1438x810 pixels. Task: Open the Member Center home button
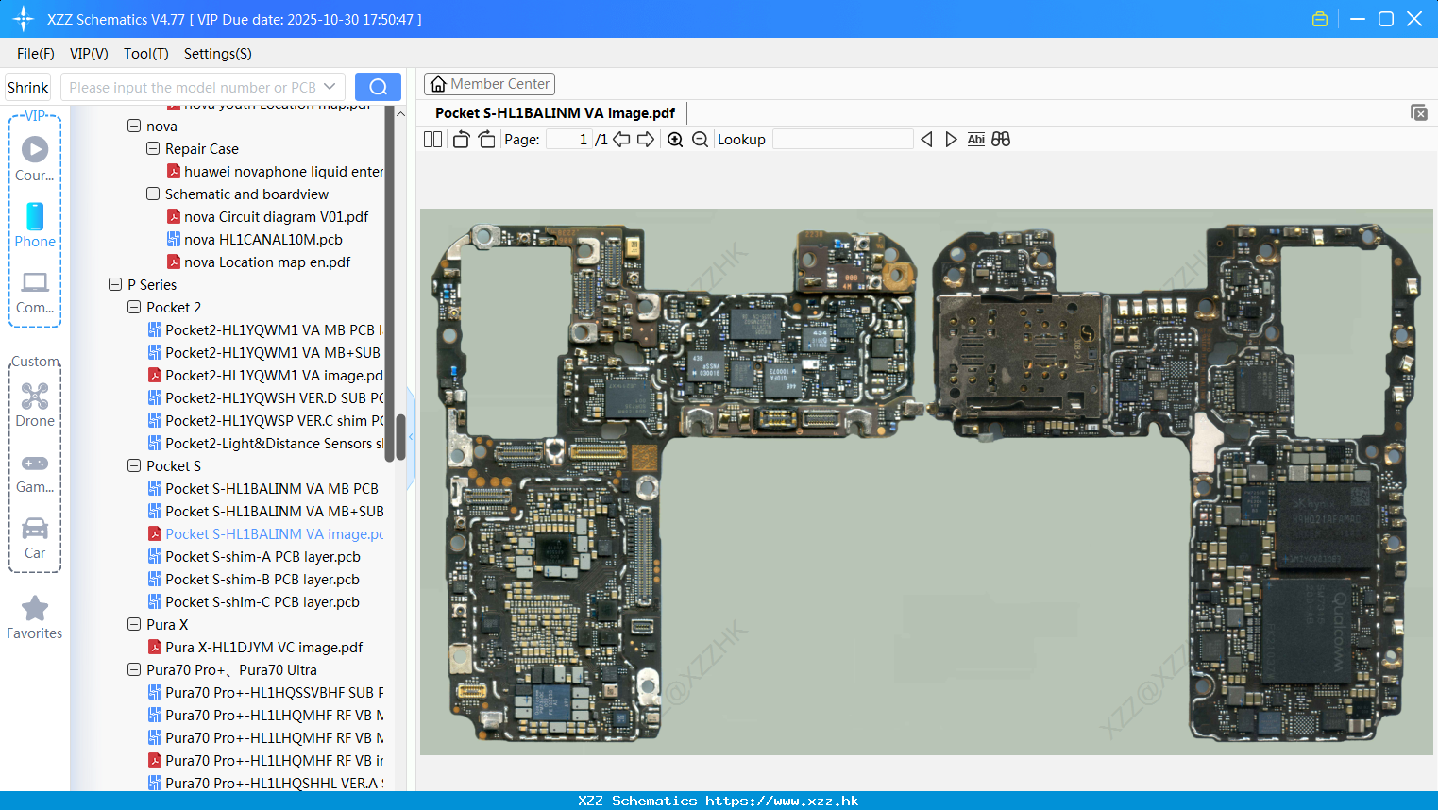point(489,84)
